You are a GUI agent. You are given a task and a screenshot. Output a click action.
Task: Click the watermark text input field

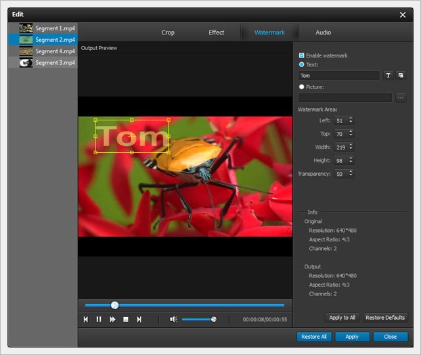tap(339, 76)
